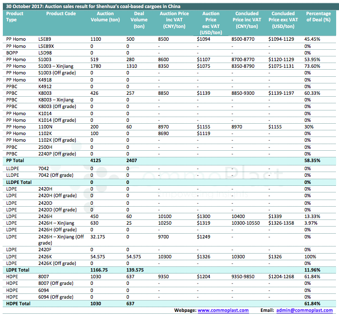339x319 pixels.
Task: Click the admin@commoplast.com email link
Action: (304, 310)
